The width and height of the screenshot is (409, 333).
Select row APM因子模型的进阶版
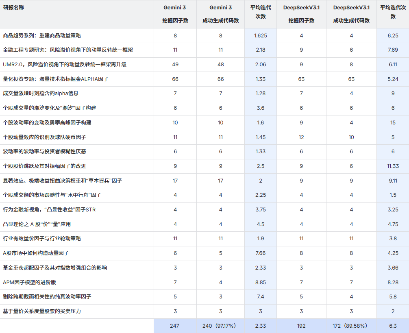[204, 283]
